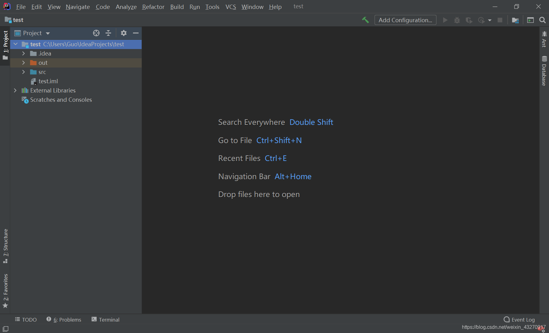549x333 pixels.
Task: Open the 7: Structure side tab
Action: point(5,246)
